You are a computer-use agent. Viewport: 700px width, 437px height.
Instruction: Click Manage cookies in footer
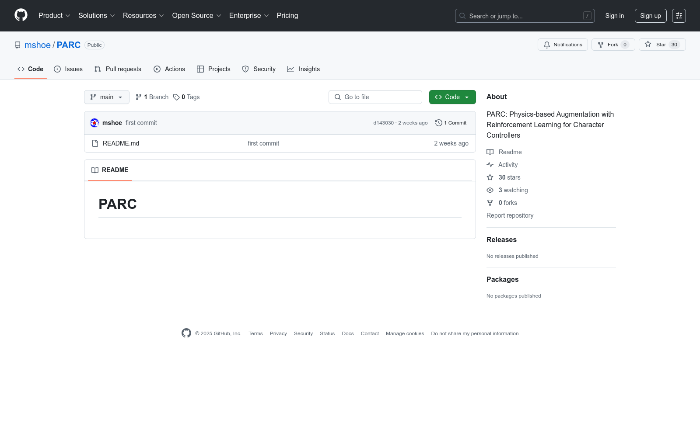[x=405, y=333]
